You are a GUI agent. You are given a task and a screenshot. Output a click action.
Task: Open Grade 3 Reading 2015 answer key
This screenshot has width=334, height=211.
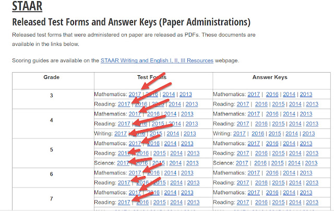click(x=278, y=104)
